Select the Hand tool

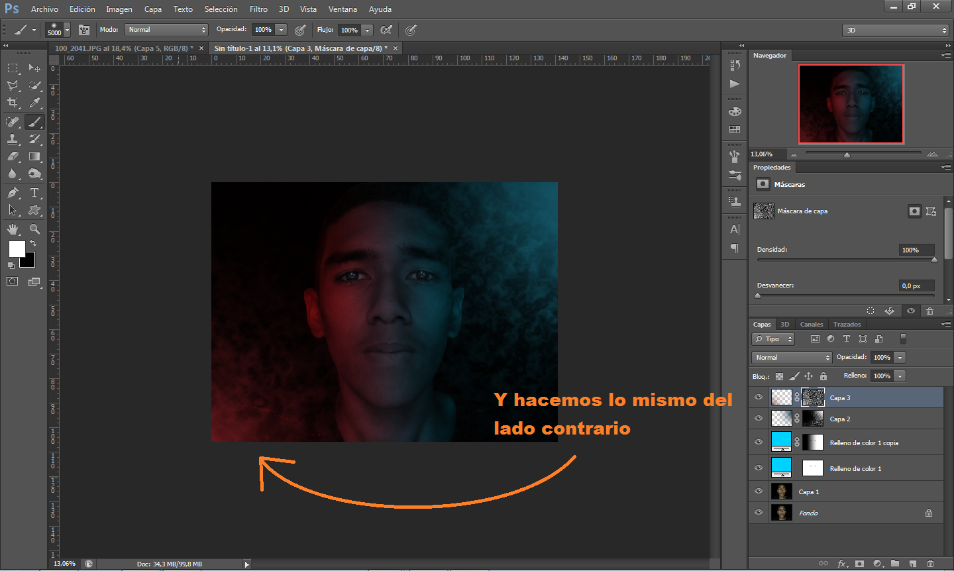13,229
